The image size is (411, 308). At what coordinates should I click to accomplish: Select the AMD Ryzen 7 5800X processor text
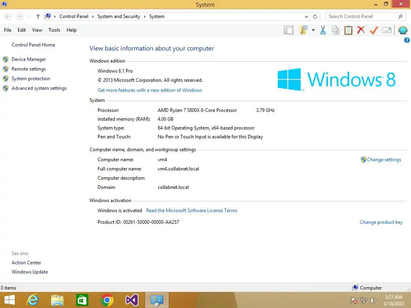pyautogui.click(x=197, y=110)
